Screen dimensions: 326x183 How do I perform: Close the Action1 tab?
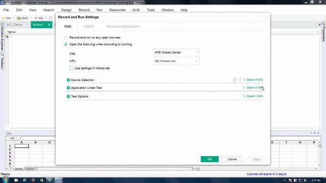[x=49, y=25]
